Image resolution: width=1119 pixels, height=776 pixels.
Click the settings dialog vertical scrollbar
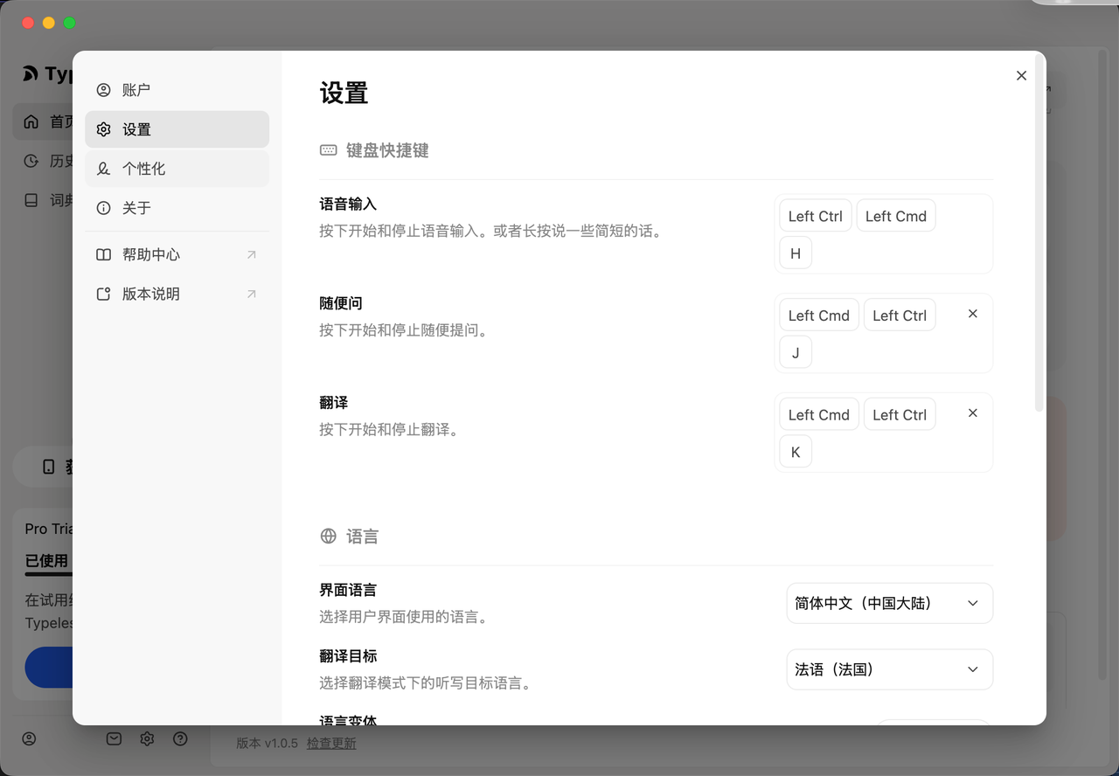tap(1039, 236)
